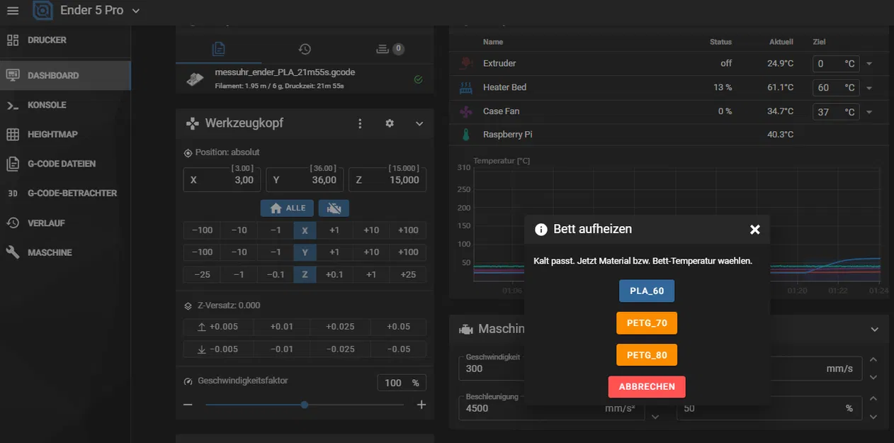Home the X axis

click(305, 230)
